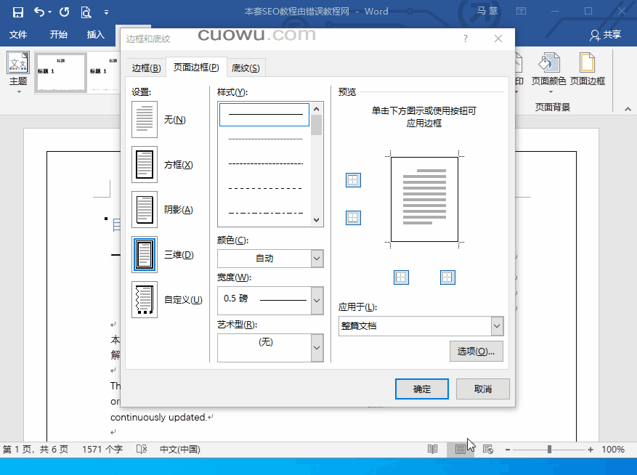The height and width of the screenshot is (475, 637).
Task: Toggle the left border preview button
Action: 401,277
